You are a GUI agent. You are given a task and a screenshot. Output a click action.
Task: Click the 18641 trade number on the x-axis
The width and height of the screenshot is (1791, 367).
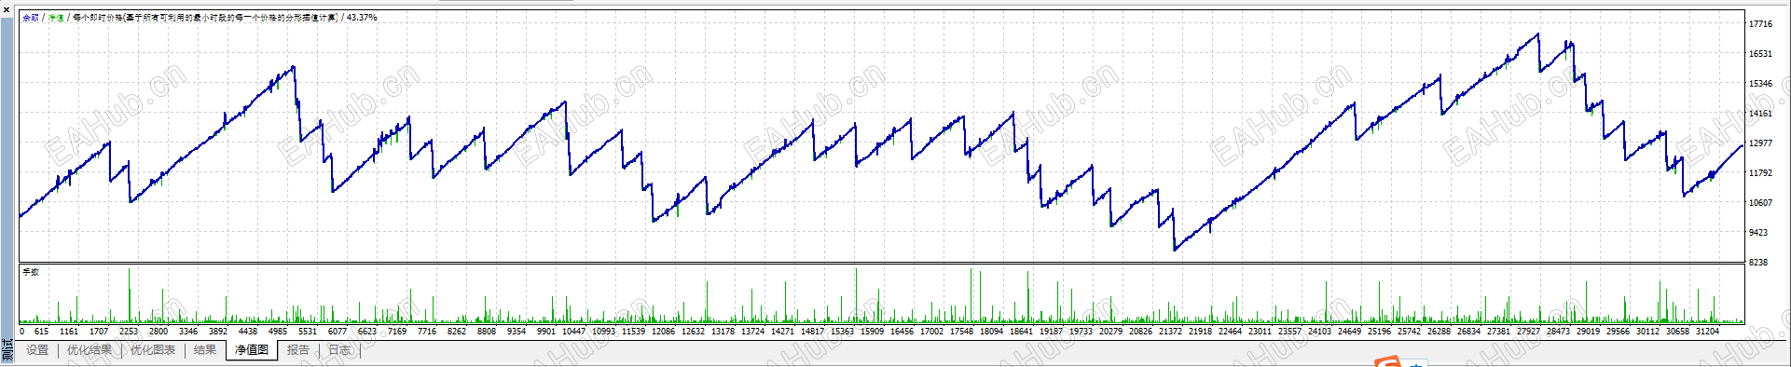click(x=1022, y=332)
